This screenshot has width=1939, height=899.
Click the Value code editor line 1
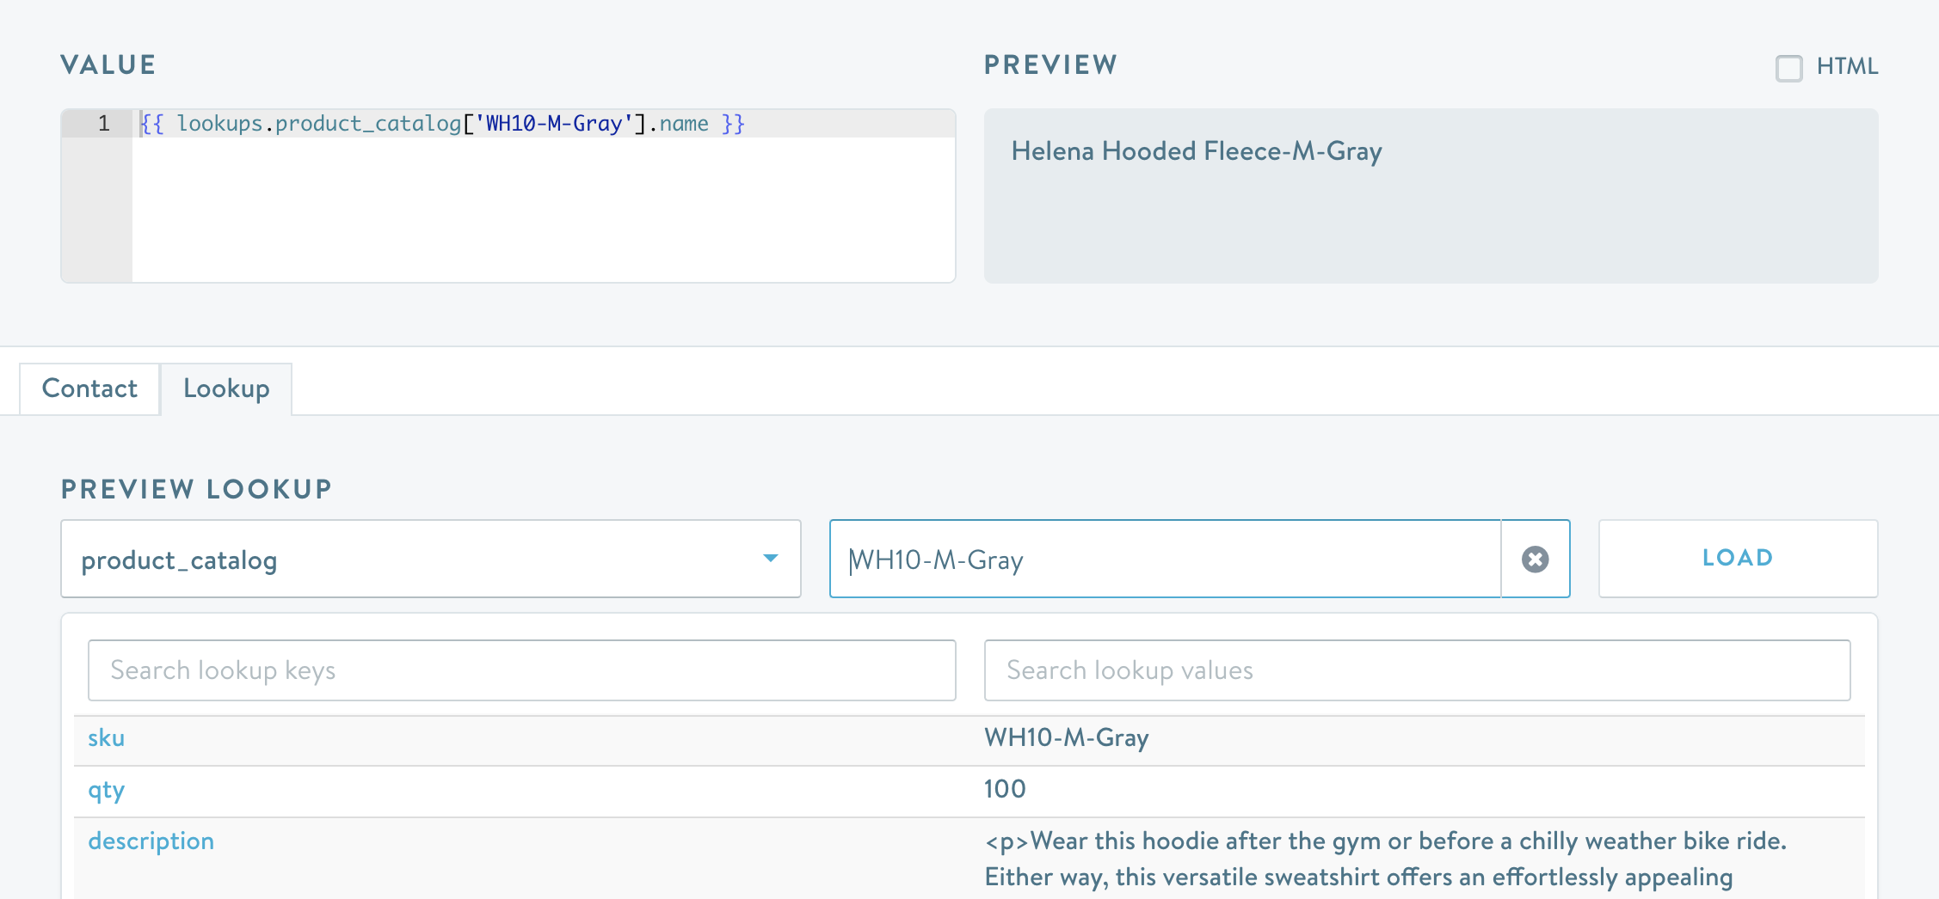(x=544, y=124)
